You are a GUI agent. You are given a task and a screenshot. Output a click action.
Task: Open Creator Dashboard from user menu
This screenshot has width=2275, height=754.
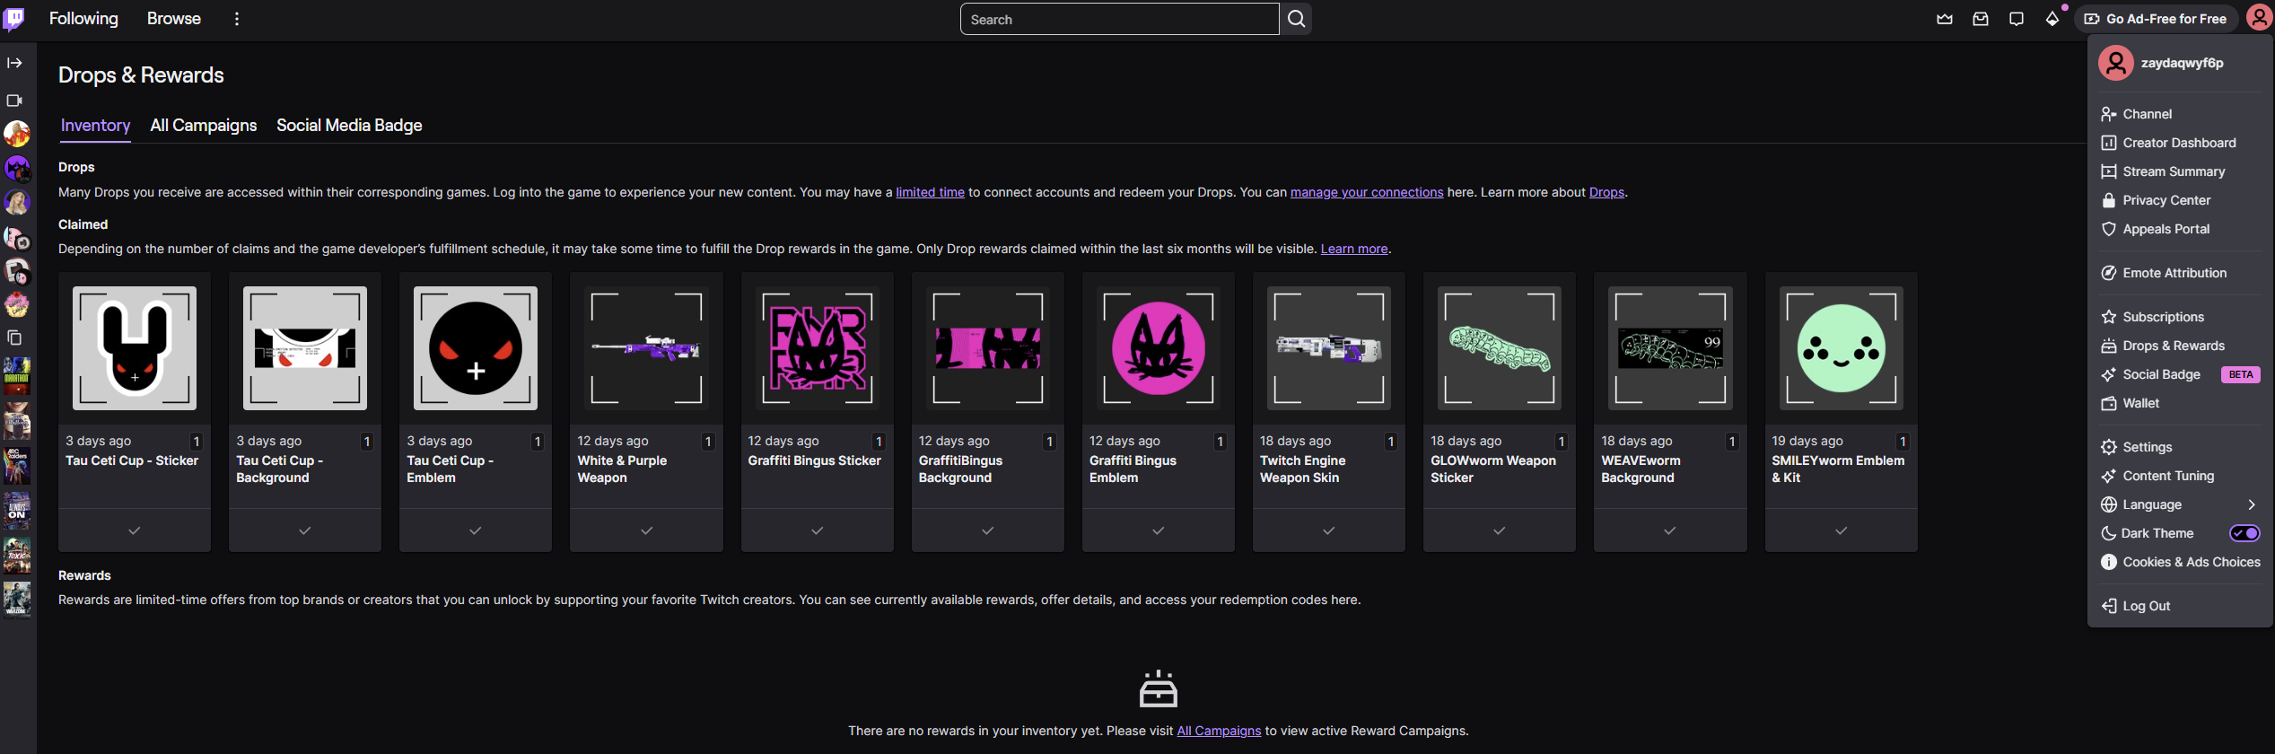(x=2179, y=143)
